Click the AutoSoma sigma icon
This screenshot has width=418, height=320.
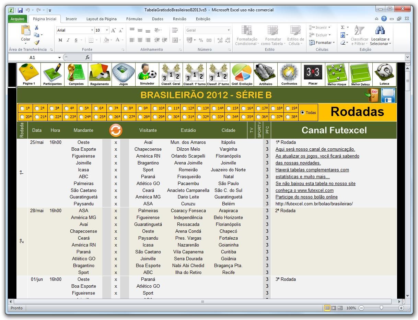[342, 27]
